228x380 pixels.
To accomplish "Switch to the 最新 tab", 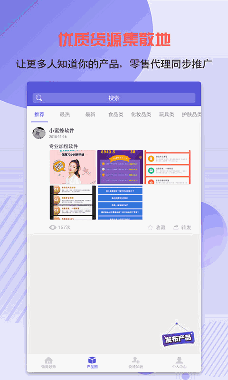I will click(x=90, y=114).
